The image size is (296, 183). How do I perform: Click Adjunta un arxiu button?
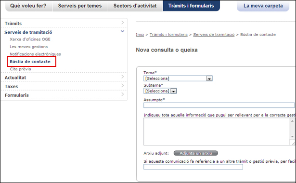click(x=196, y=153)
